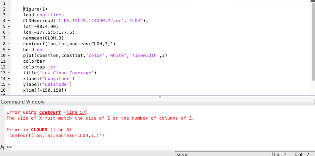
Task: Click the command prompt input after >>
Action: pos(161,147)
